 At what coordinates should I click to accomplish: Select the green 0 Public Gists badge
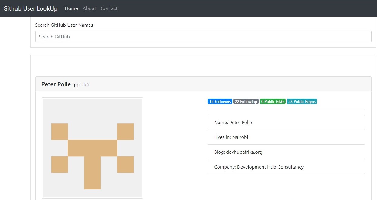(x=273, y=102)
